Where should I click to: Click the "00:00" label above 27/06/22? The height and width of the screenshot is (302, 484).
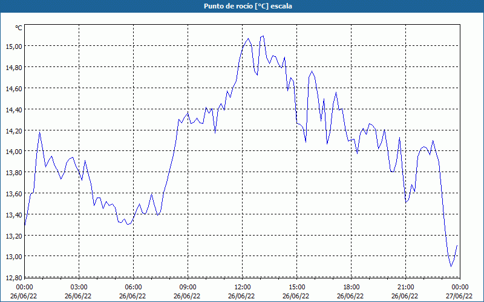pyautogui.click(x=460, y=288)
